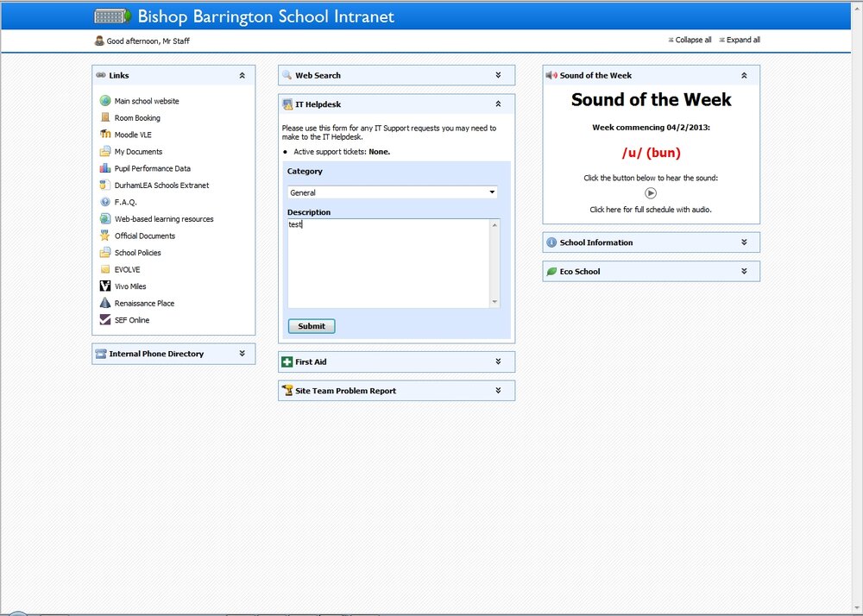The height and width of the screenshot is (616, 863).
Task: Click the SEF Online checkmark icon
Action: 105,319
